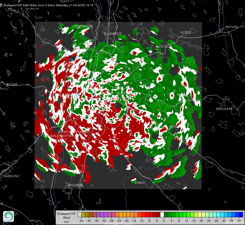
Task: Click the 16 value on the legend scale
Action: click(x=194, y=221)
